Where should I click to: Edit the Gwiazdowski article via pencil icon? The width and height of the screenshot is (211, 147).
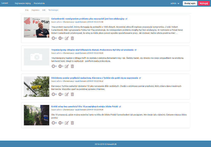tap(67, 38)
